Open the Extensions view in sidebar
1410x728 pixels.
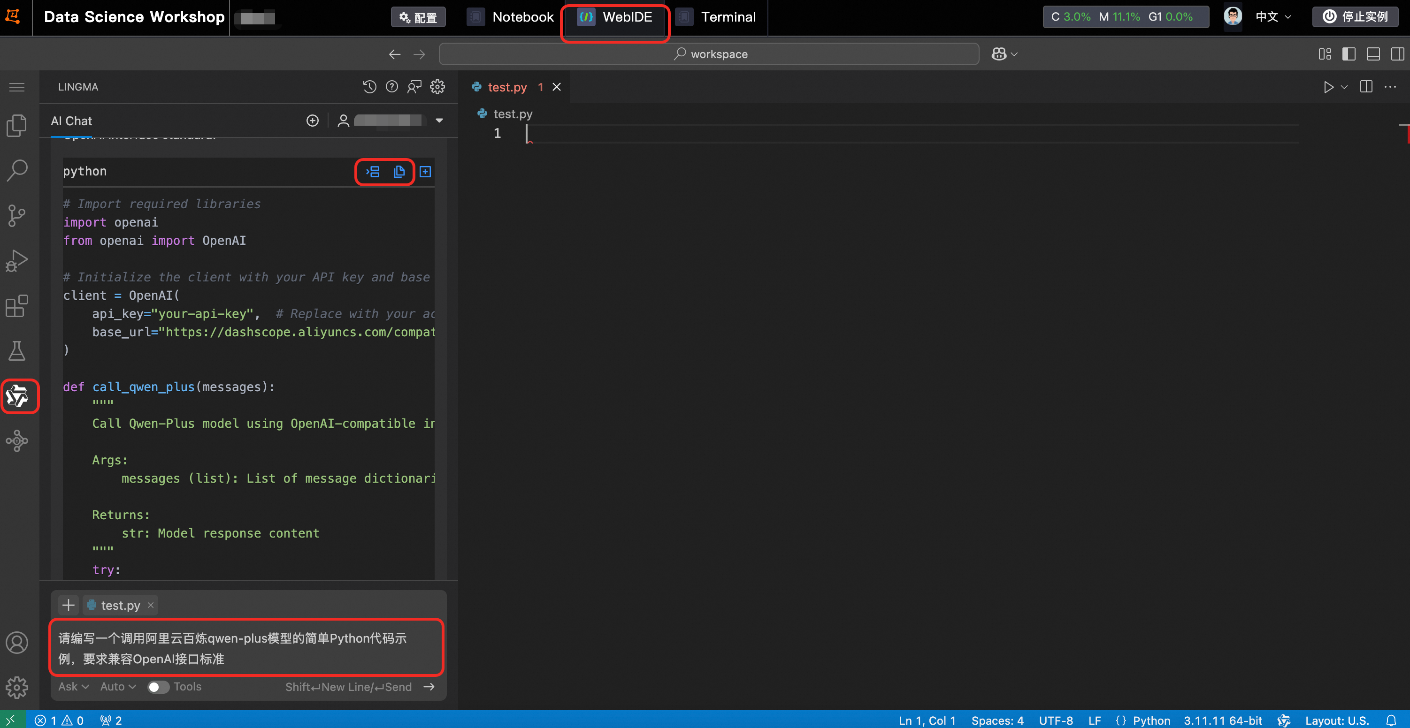[17, 306]
